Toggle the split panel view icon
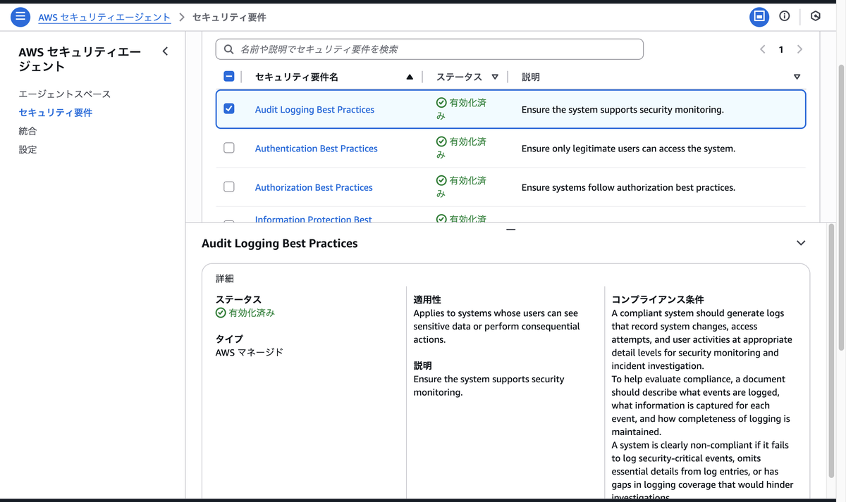The width and height of the screenshot is (846, 502). pos(759,16)
